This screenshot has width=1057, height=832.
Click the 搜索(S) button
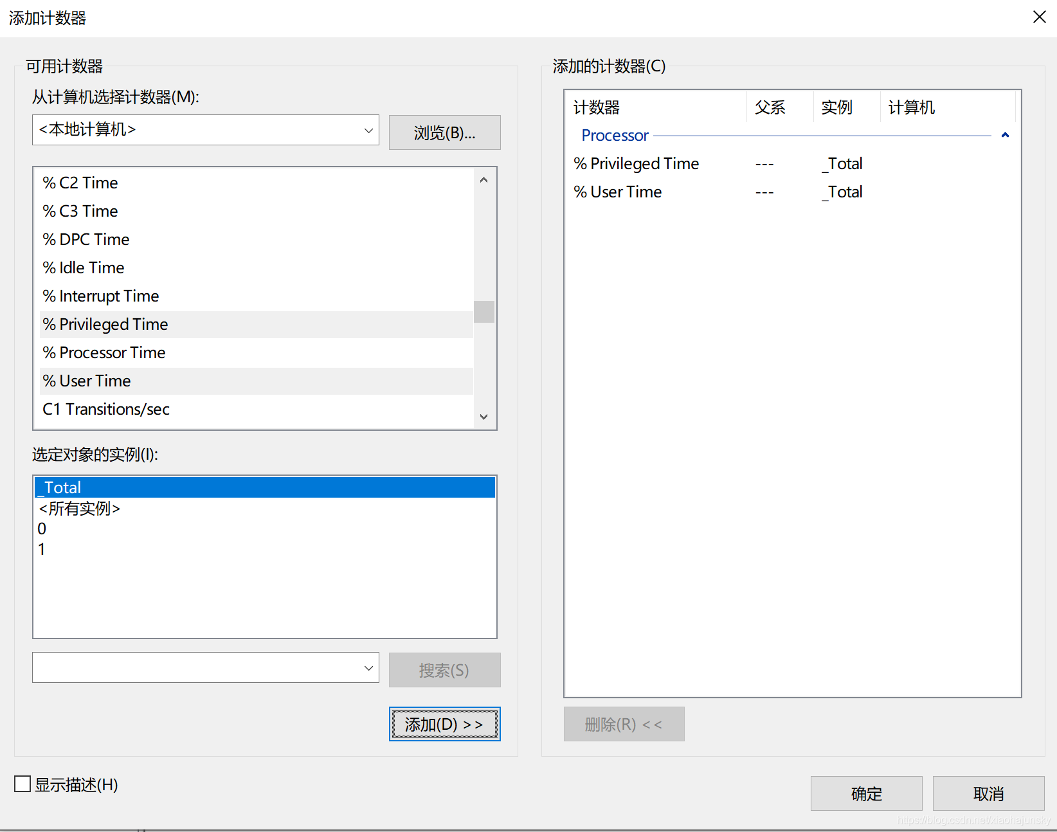[x=444, y=670]
